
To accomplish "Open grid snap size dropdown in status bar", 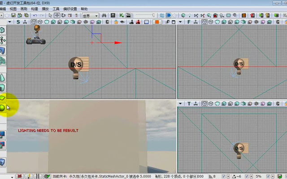I will 228,176.
